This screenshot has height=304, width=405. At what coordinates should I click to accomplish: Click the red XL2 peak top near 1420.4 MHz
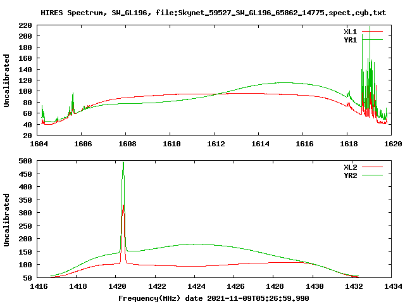pyautogui.click(x=123, y=207)
